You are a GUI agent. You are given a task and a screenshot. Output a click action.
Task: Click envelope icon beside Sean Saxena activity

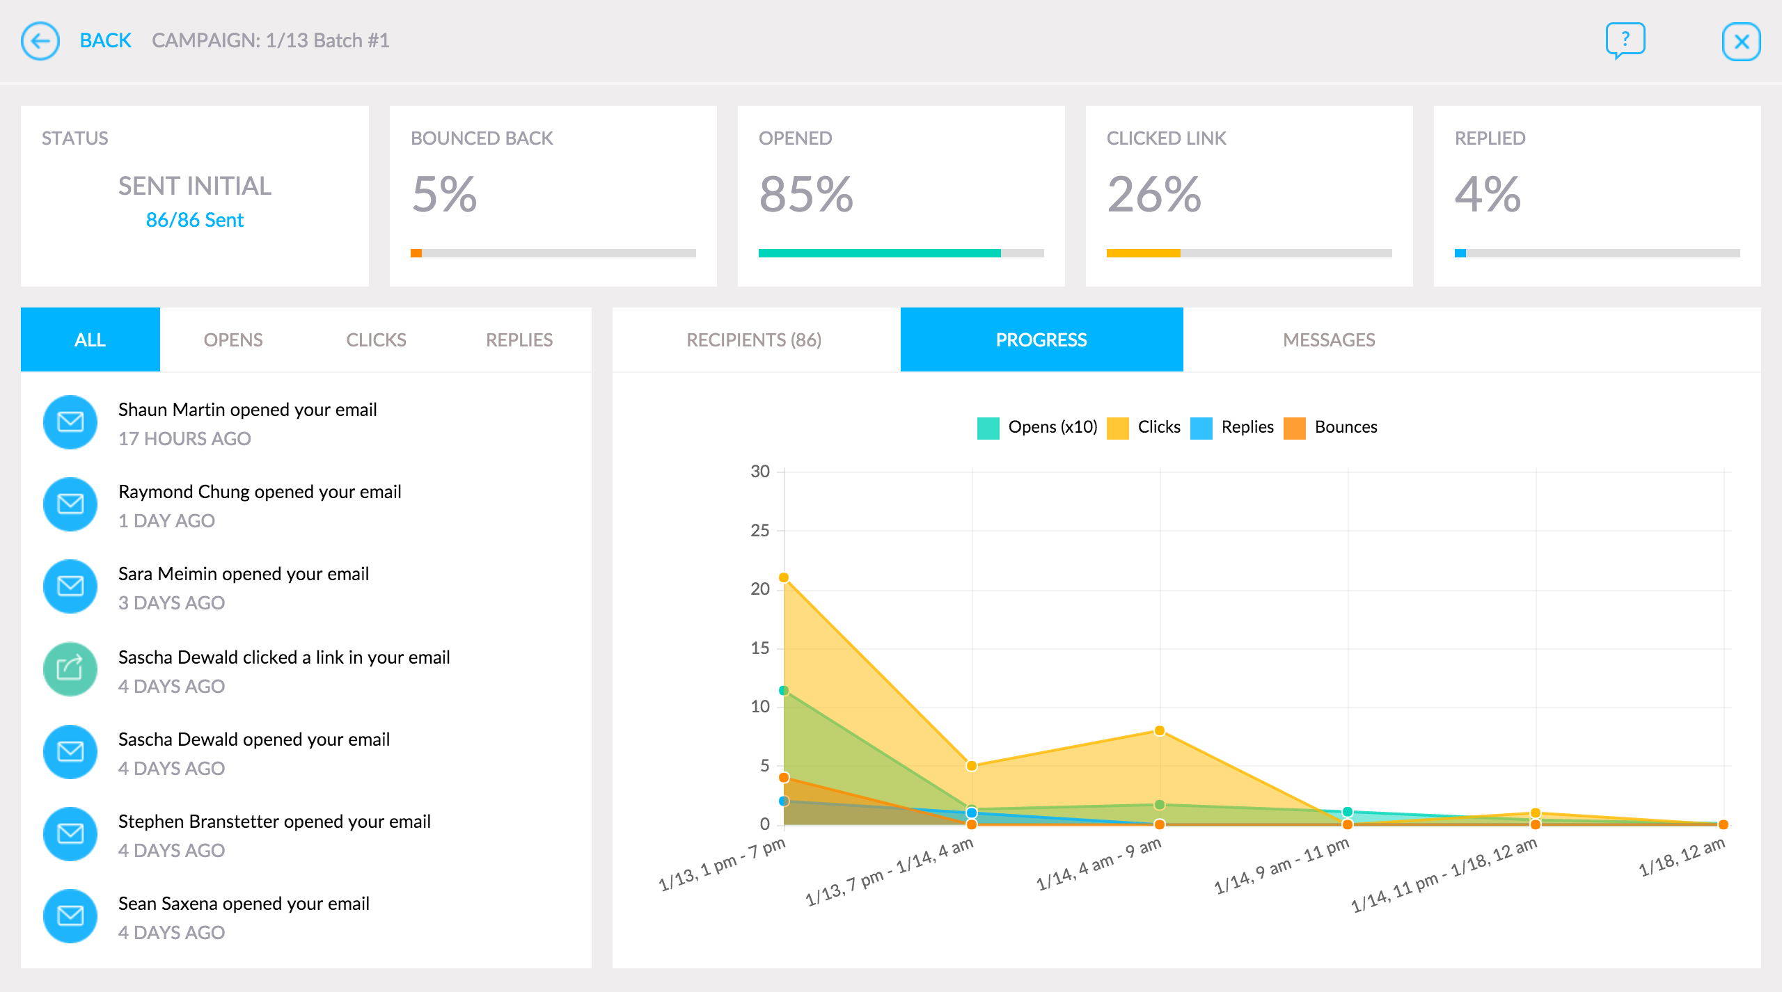[x=70, y=915]
